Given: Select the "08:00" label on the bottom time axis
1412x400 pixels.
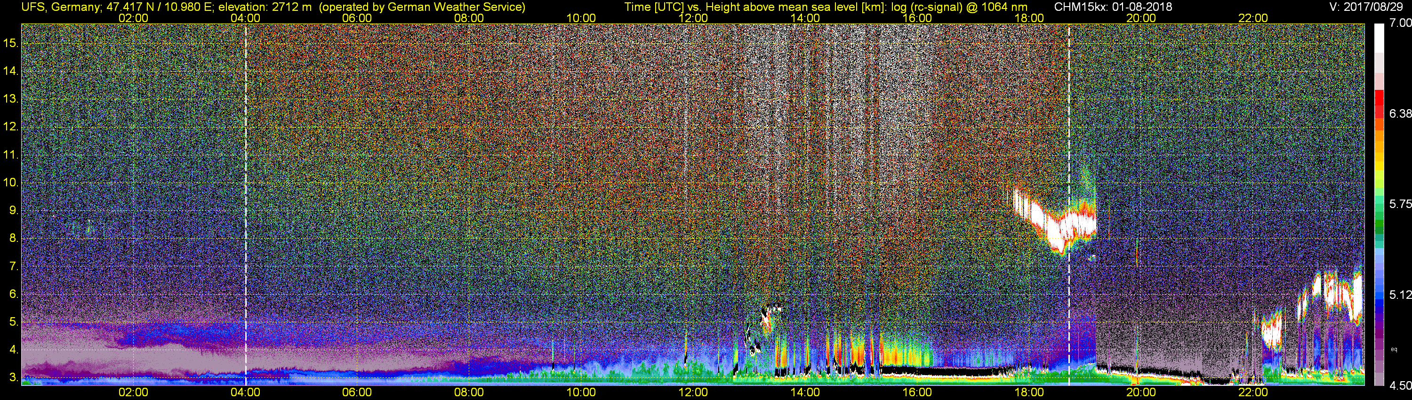Looking at the screenshot, I should pyautogui.click(x=469, y=392).
